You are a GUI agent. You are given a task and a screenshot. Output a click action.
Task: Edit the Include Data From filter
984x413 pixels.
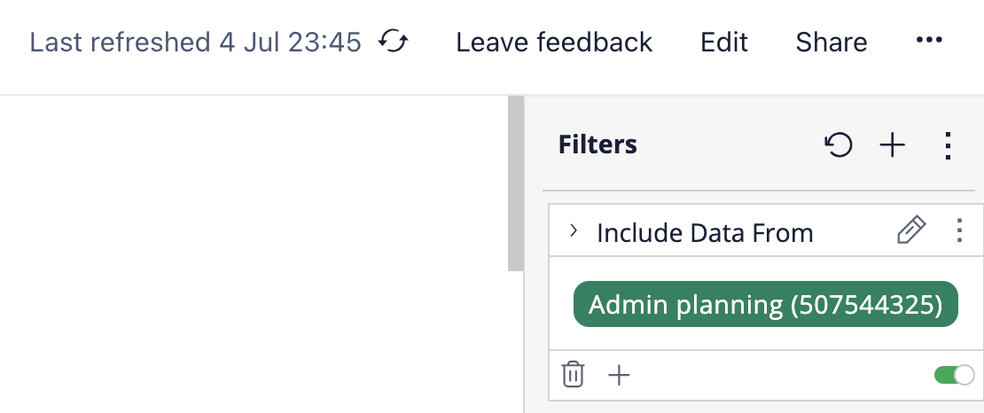(911, 232)
